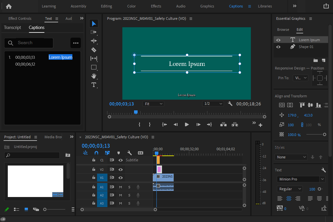This screenshot has height=222, width=333.
Task: Hide the V1 track output eye
Action: (x=120, y=178)
